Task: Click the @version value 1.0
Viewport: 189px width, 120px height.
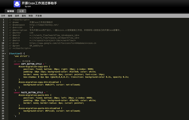Action: coord(31,28)
